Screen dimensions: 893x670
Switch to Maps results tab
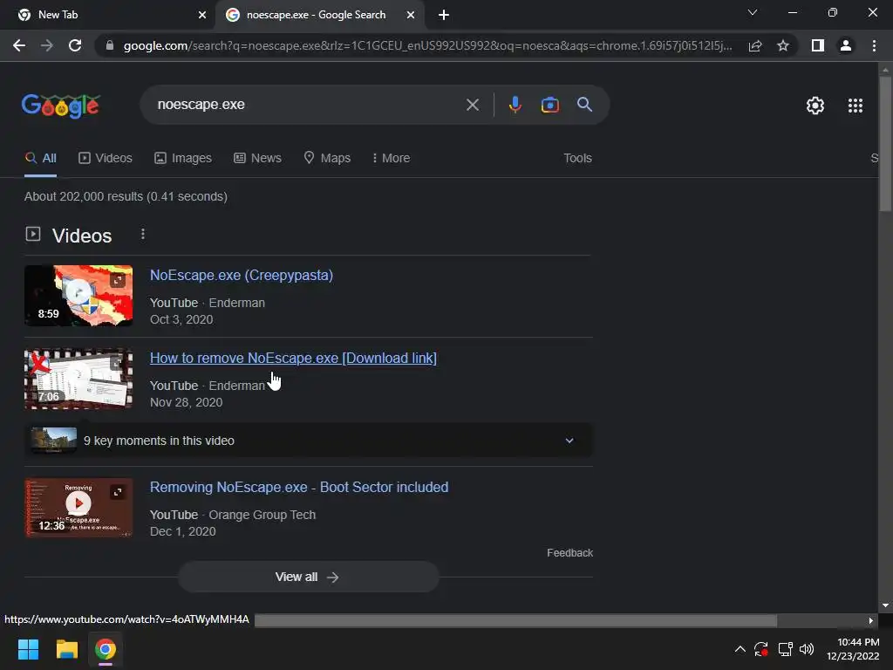point(327,158)
